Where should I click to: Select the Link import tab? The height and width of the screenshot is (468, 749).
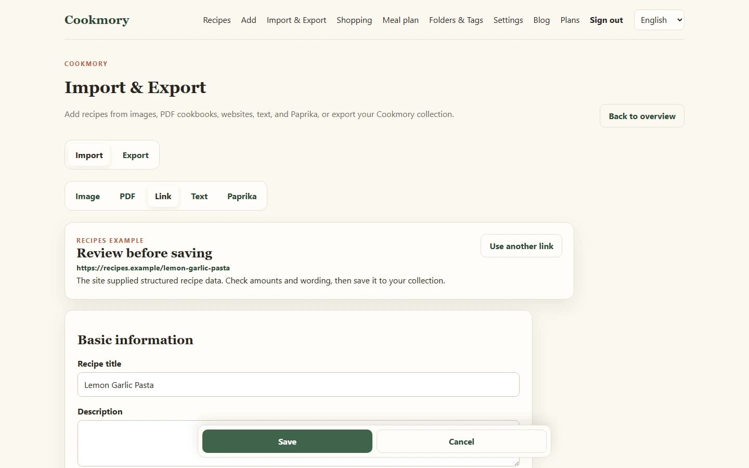[163, 196]
